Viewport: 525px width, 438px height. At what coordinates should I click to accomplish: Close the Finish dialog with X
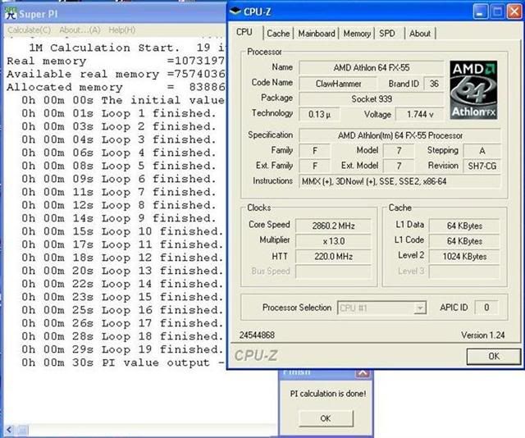pos(361,373)
